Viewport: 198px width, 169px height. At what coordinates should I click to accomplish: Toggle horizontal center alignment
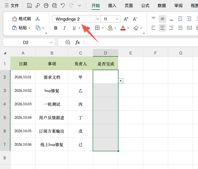162,28
